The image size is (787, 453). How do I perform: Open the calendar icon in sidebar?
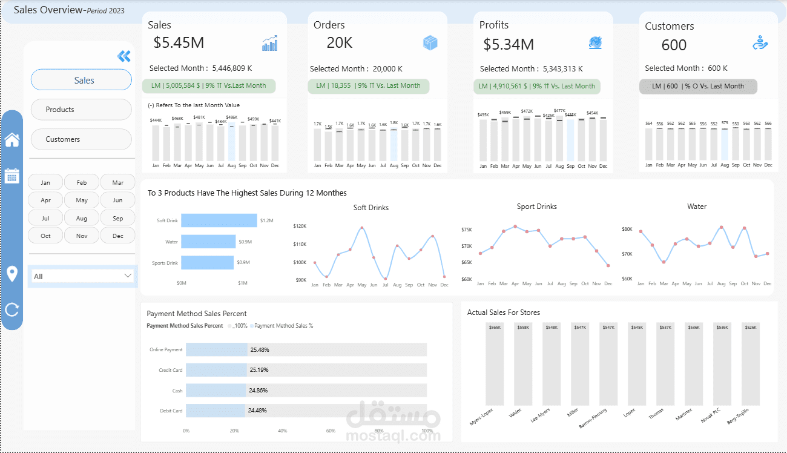pos(12,176)
